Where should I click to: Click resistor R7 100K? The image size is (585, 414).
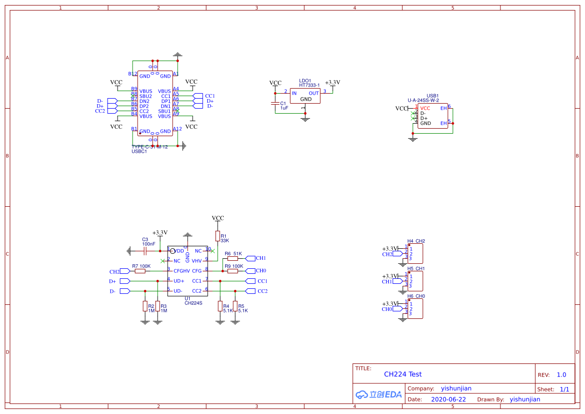pos(140,271)
